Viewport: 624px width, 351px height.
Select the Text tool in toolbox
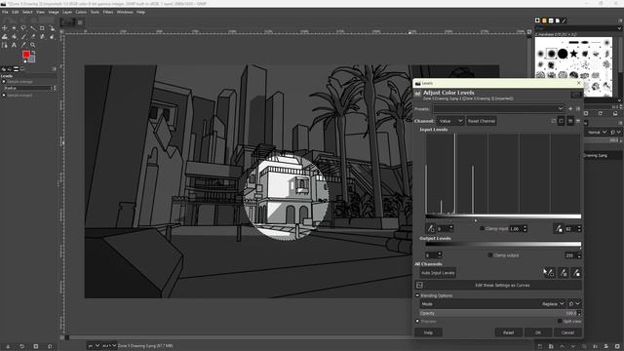[x=14, y=45]
